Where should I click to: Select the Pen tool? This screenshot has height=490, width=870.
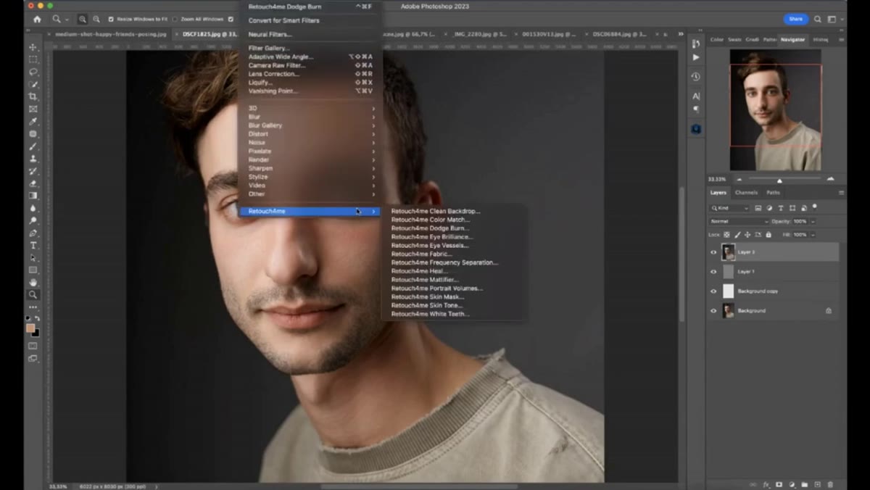click(x=33, y=233)
